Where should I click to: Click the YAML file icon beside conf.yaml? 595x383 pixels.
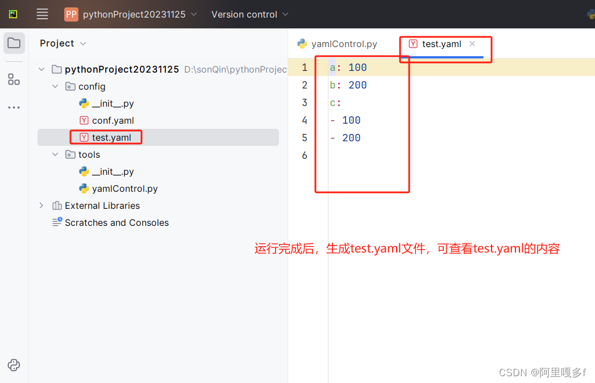click(x=84, y=120)
